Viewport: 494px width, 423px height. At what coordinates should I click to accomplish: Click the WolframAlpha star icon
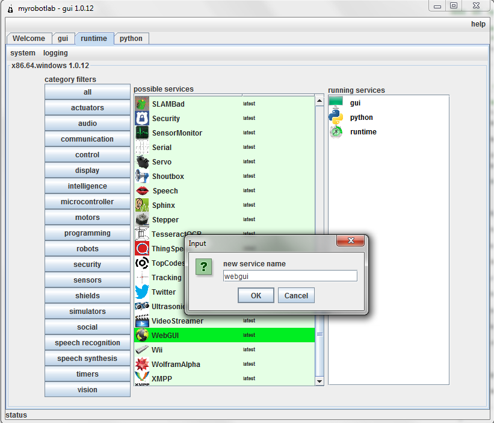click(x=142, y=365)
